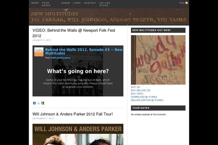Open the Download @ iTunes link
Screen dimensions: 218x145
tap(144, 97)
